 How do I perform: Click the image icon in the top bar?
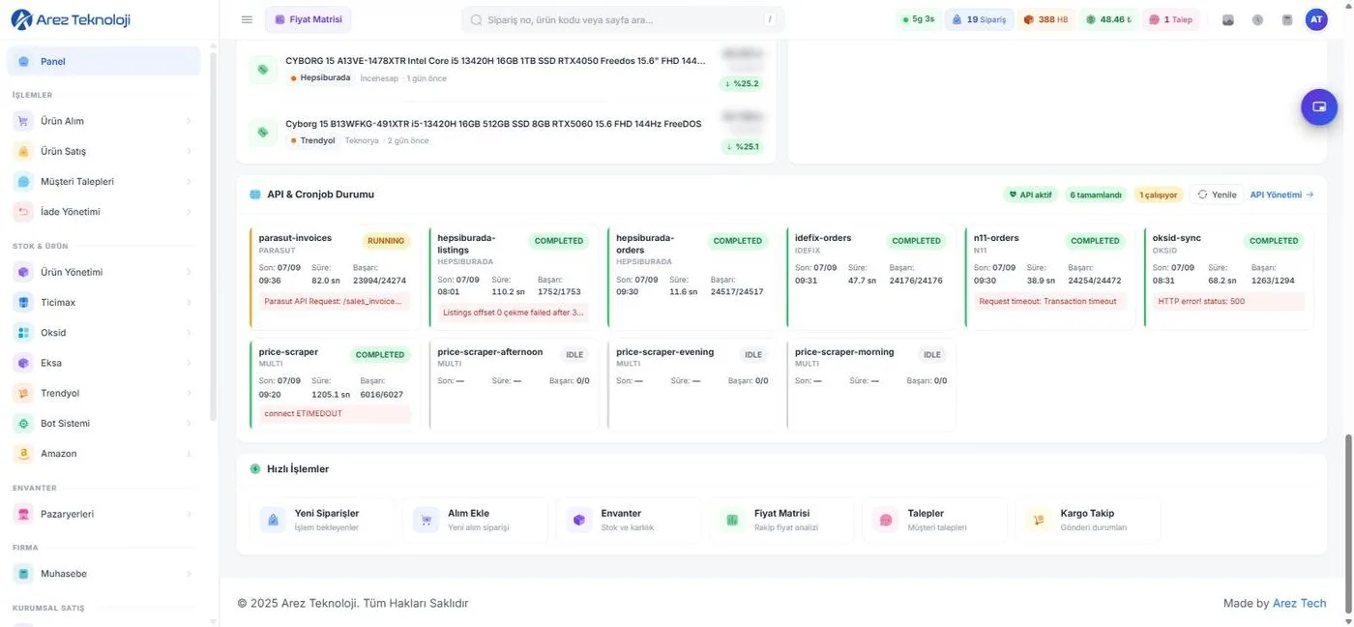pos(1228,19)
